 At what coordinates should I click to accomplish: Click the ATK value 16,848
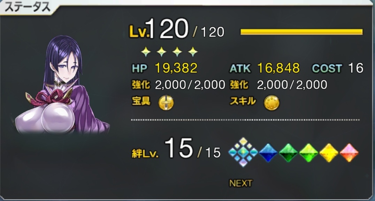[x=278, y=68]
